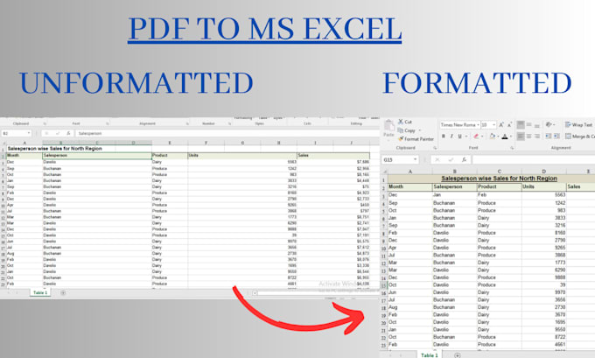Click the Increase Font Size icon
Screen dimensions: 595x358
click(x=501, y=125)
